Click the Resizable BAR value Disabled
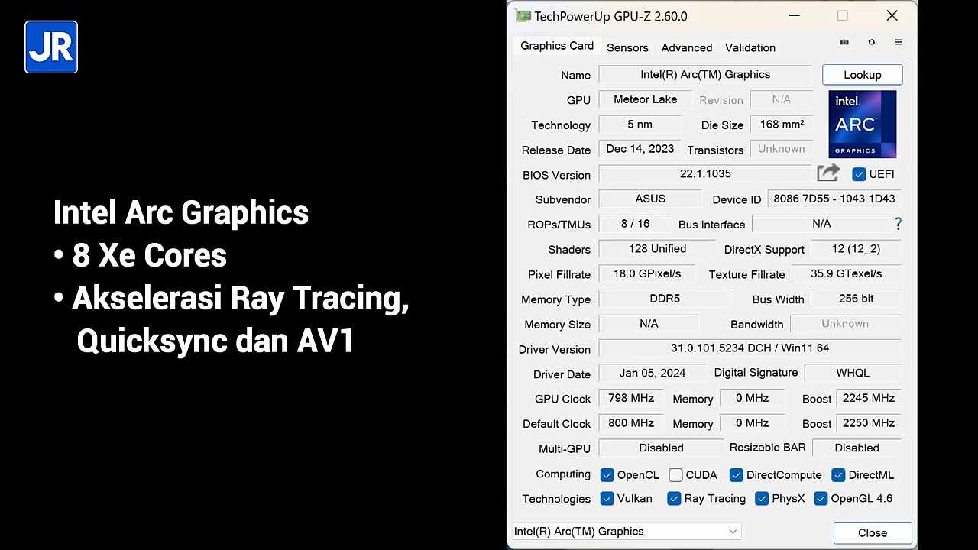 tap(857, 448)
